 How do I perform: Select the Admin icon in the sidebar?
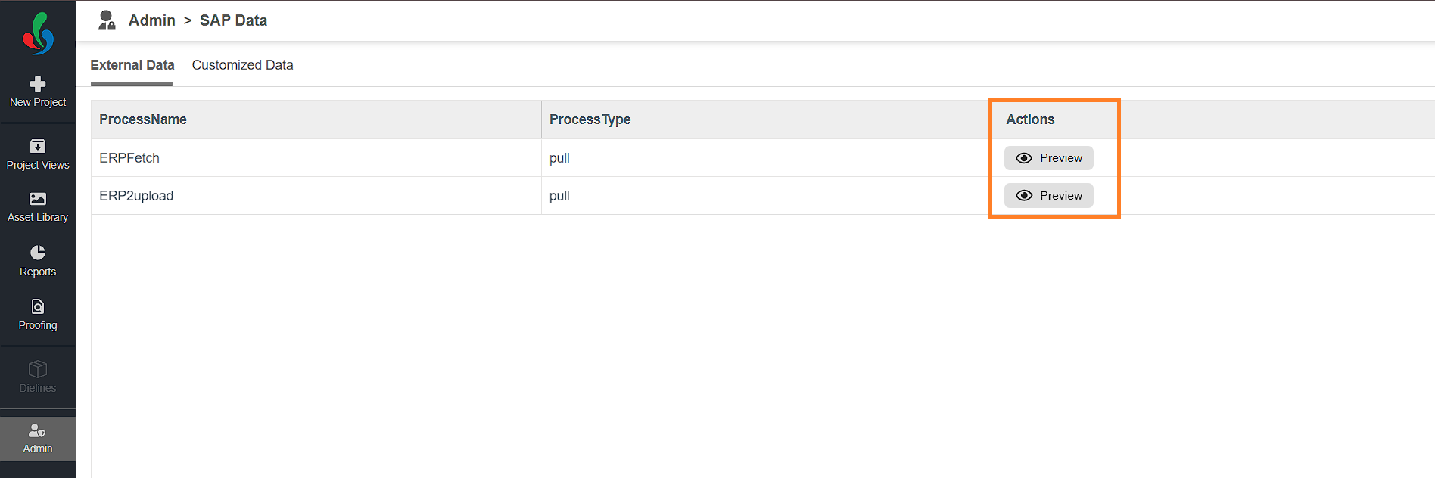38,431
